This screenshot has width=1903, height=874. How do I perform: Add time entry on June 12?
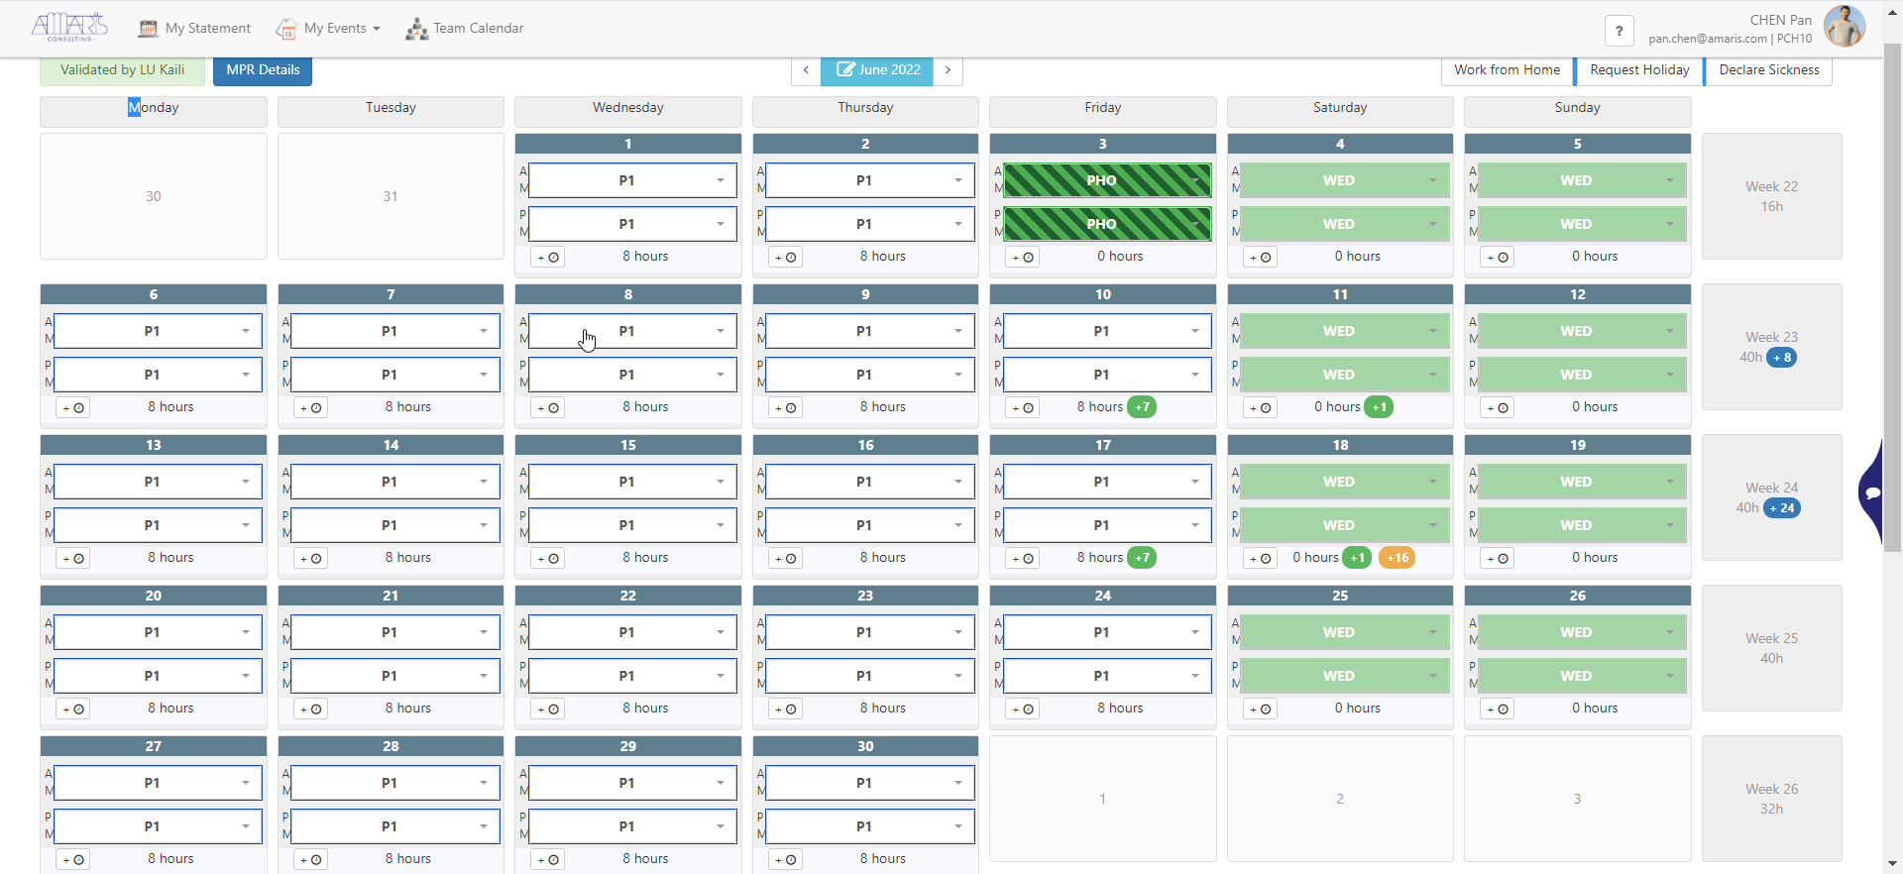click(x=1498, y=408)
